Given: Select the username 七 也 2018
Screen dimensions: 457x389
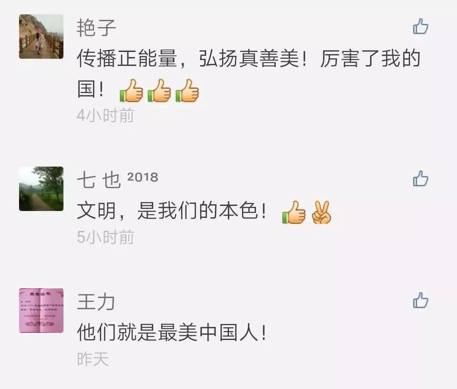Looking at the screenshot, I should 118,180.
